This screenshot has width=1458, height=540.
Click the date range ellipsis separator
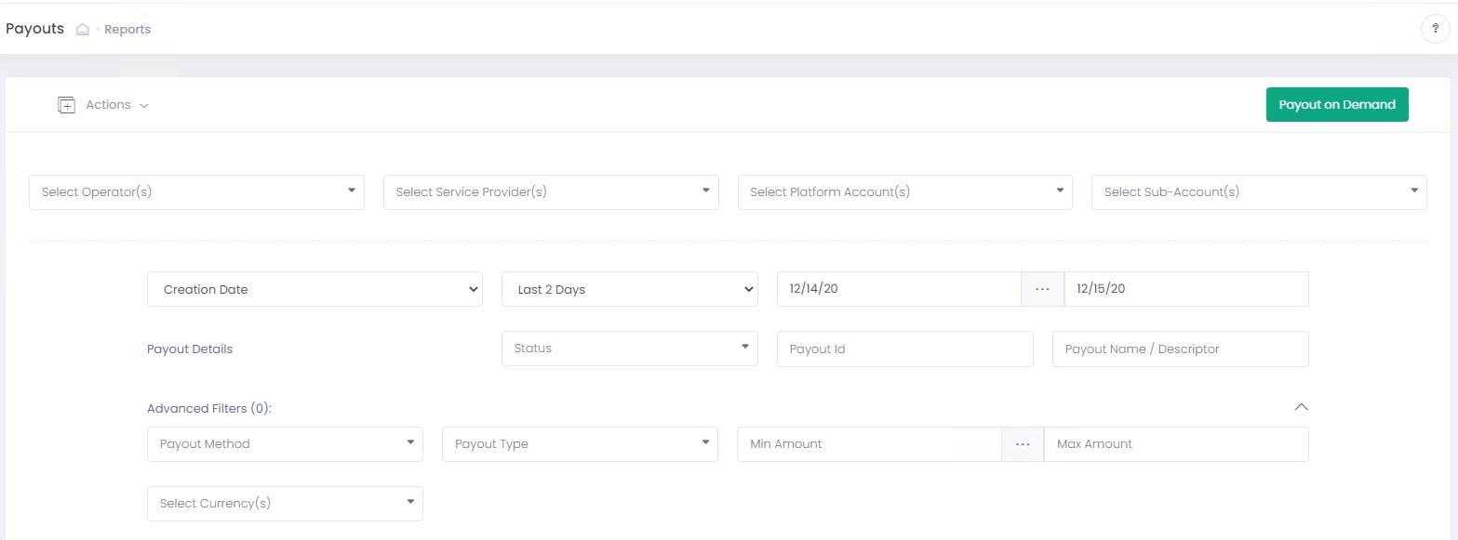click(x=1042, y=289)
